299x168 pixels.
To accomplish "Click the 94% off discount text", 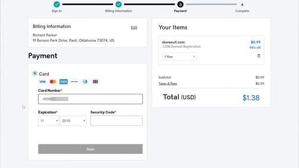I will pyautogui.click(x=255, y=48).
